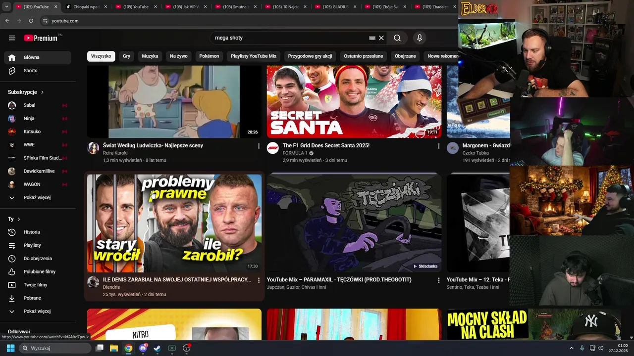Open Shorts in the sidebar
634x356 pixels.
pos(38,71)
